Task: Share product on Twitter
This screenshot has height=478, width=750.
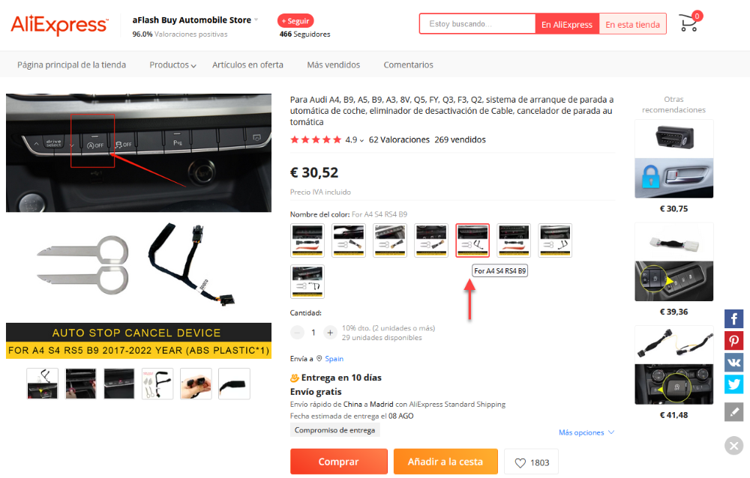Action: pyautogui.click(x=733, y=384)
